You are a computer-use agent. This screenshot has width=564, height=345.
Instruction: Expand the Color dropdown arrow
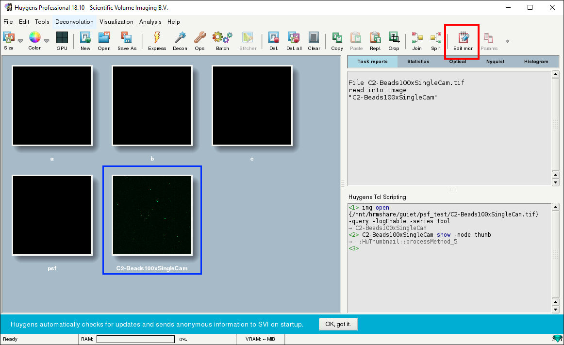[x=47, y=41]
